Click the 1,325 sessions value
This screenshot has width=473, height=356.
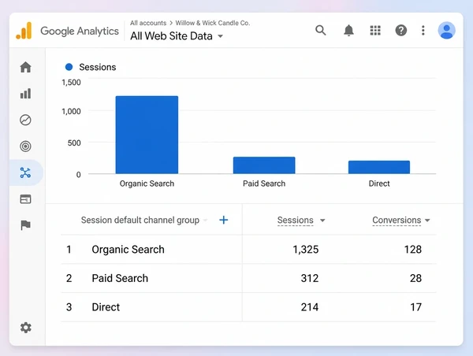(306, 250)
